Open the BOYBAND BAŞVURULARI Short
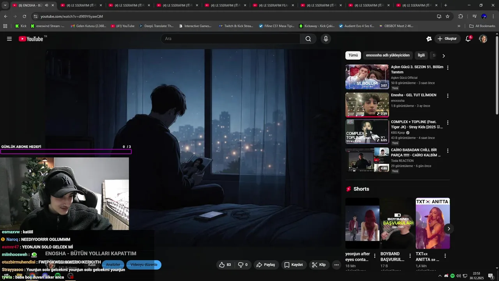This screenshot has height=281, width=499. [x=398, y=223]
